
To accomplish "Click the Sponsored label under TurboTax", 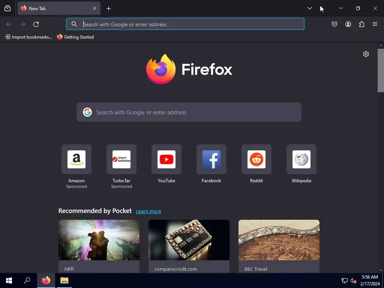I will tap(121, 187).
